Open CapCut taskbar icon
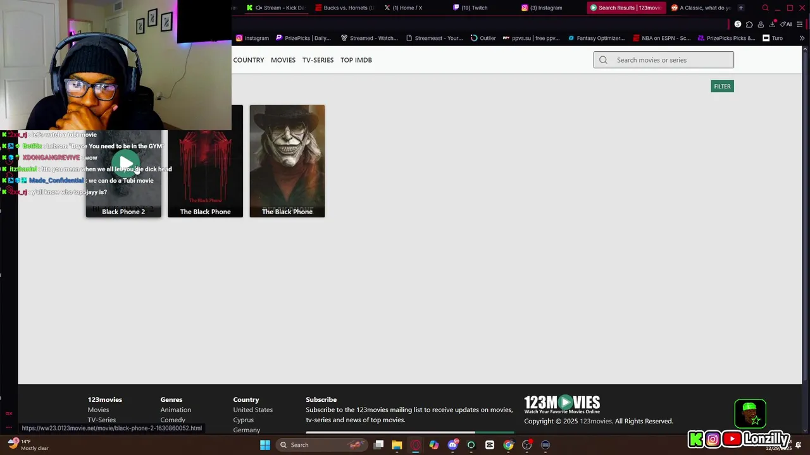The image size is (810, 455). pyautogui.click(x=490, y=445)
